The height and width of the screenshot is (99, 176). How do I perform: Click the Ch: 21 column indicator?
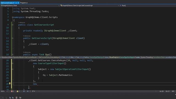tap(167, 91)
